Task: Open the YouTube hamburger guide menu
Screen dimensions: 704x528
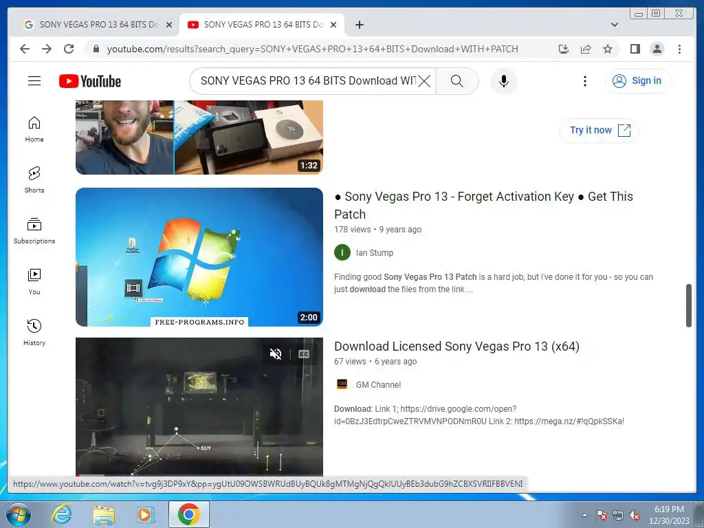Action: click(x=34, y=81)
